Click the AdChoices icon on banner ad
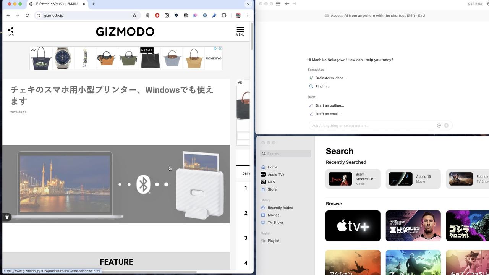 215,49
